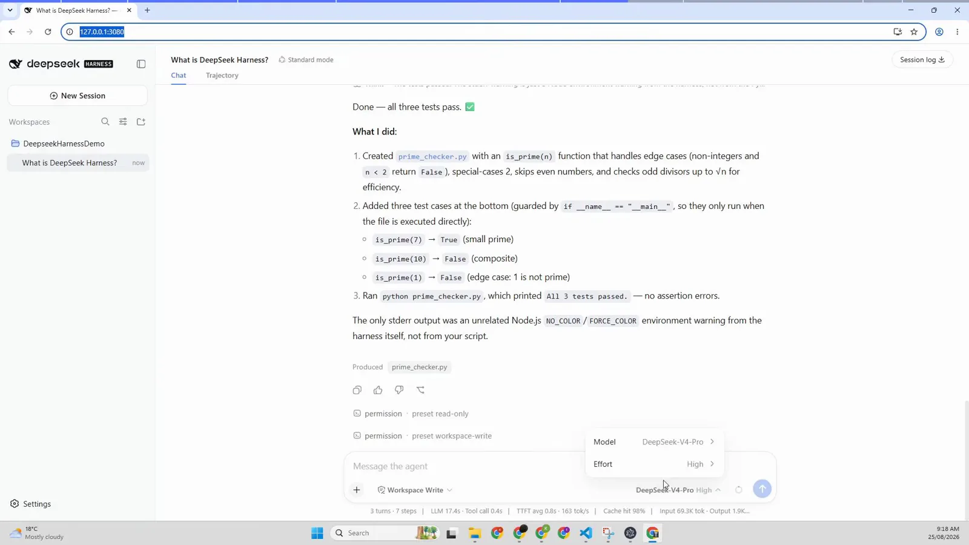This screenshot has width=969, height=545.
Task: Send the message with arrow button
Action: point(762,489)
